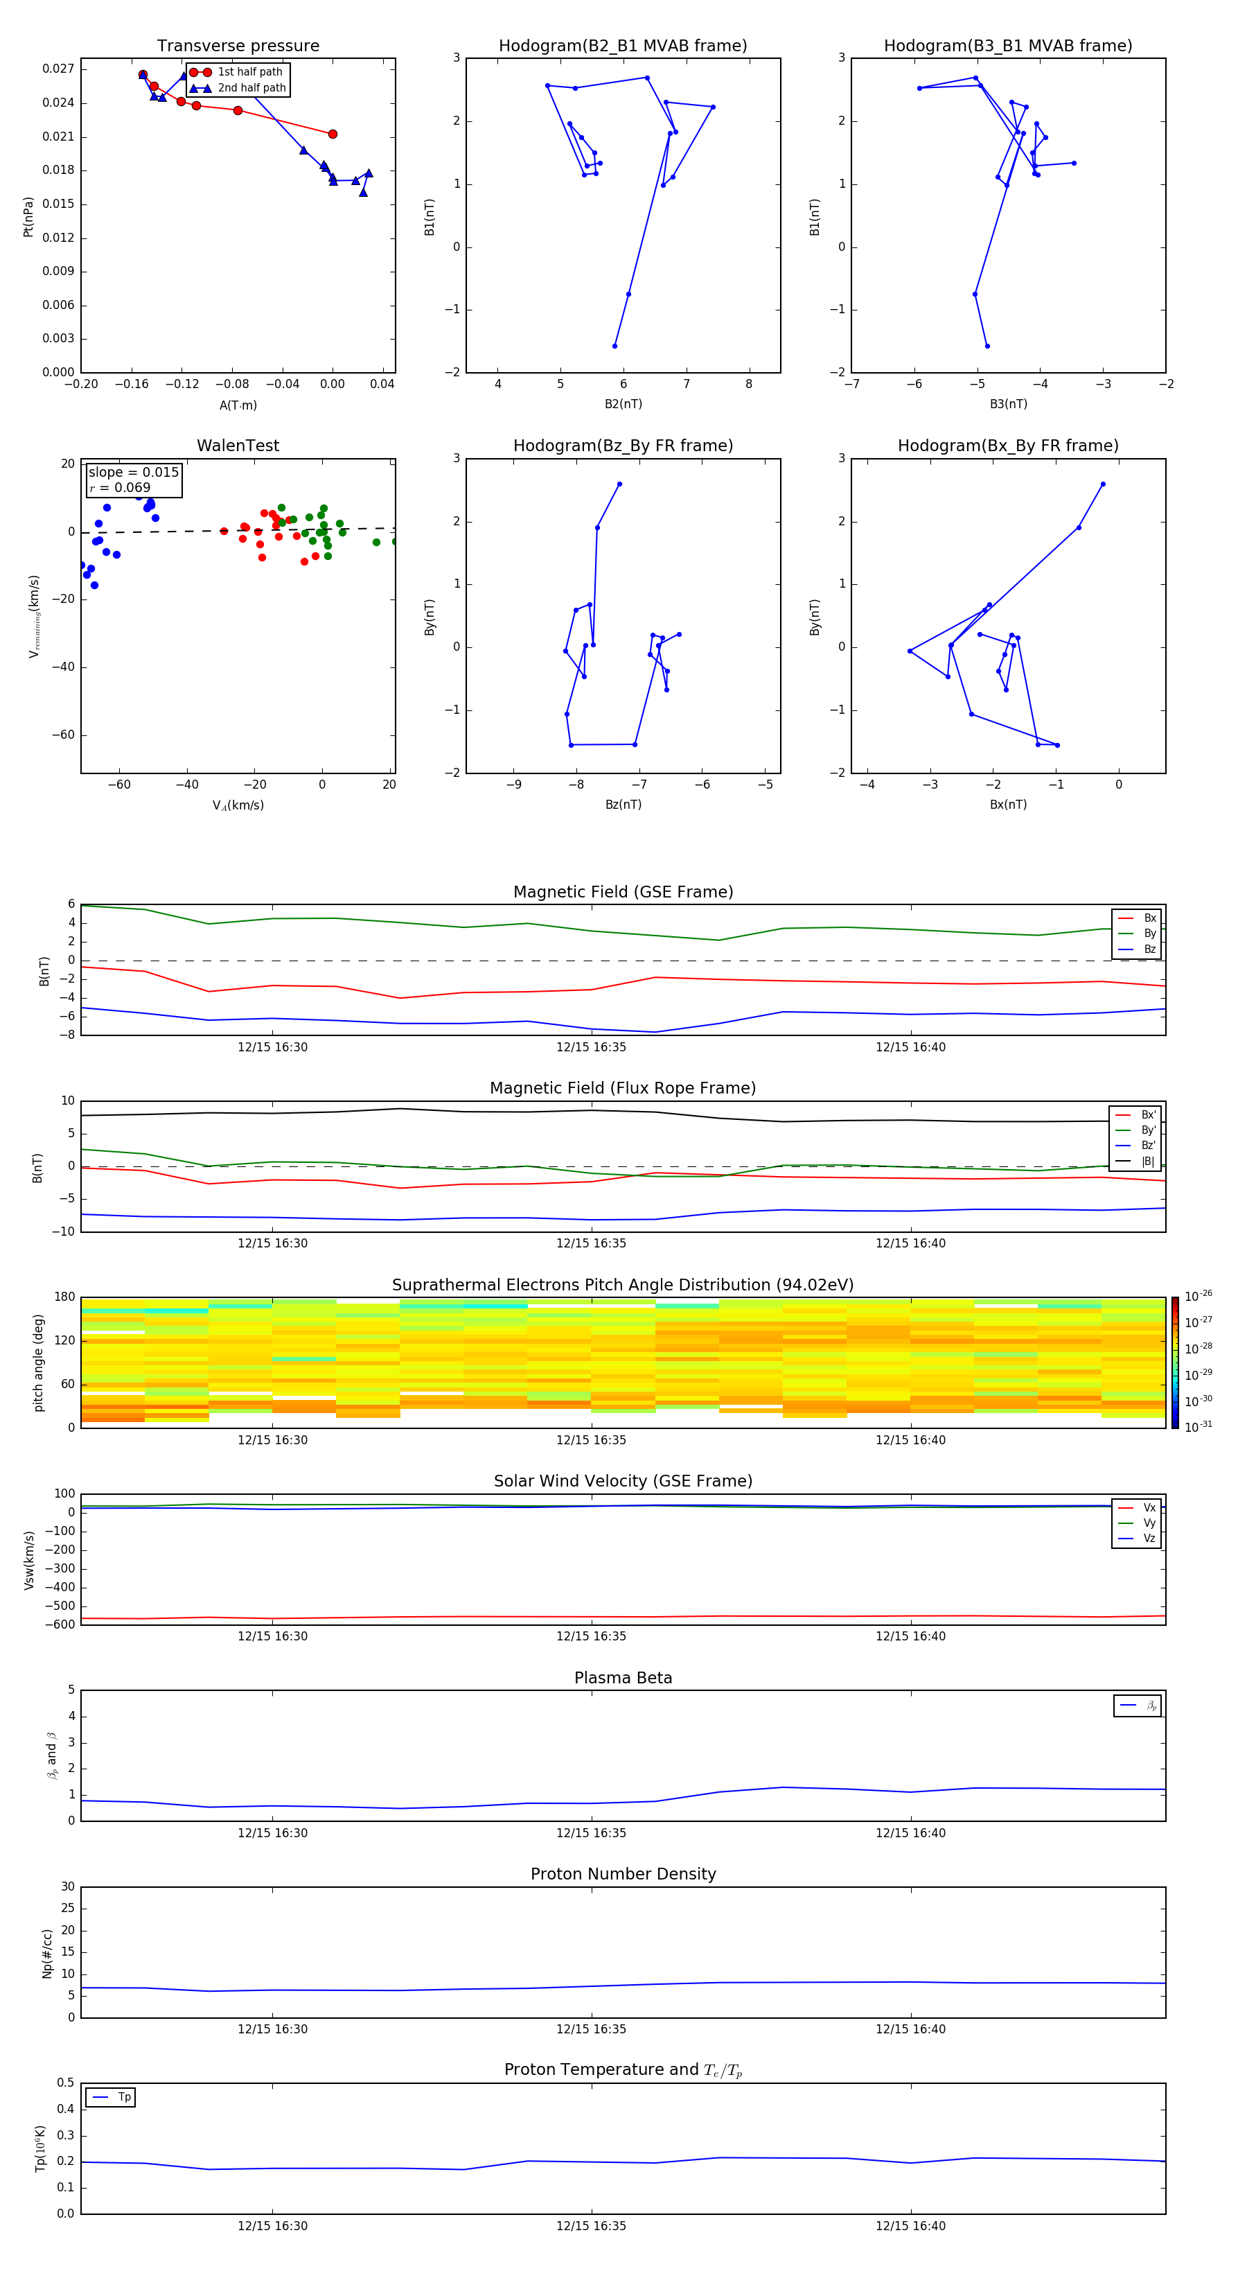Click the 'Np(#/cc)' axis label

(x=47, y=1953)
